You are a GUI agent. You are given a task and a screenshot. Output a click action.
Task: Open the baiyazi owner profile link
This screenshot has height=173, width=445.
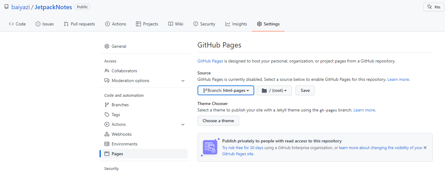21,7
